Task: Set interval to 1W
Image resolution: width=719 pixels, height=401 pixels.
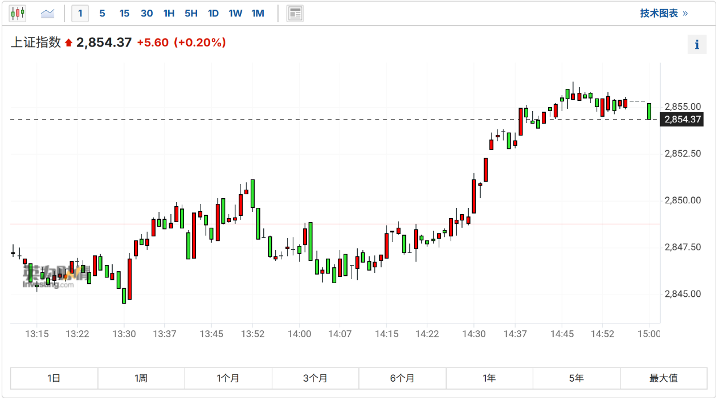Action: (236, 14)
